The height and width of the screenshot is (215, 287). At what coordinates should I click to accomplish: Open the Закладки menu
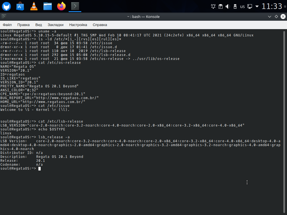pos(55,25)
